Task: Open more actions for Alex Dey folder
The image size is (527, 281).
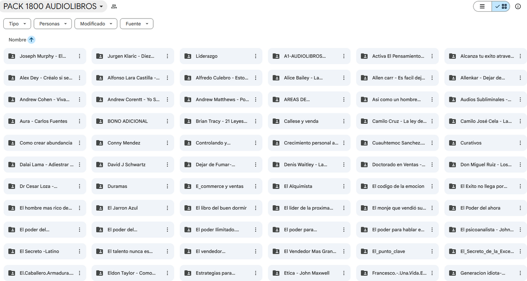Action: click(x=80, y=78)
